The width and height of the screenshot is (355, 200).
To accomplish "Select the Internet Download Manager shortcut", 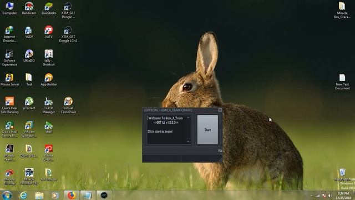I will pyautogui.click(x=9, y=34).
